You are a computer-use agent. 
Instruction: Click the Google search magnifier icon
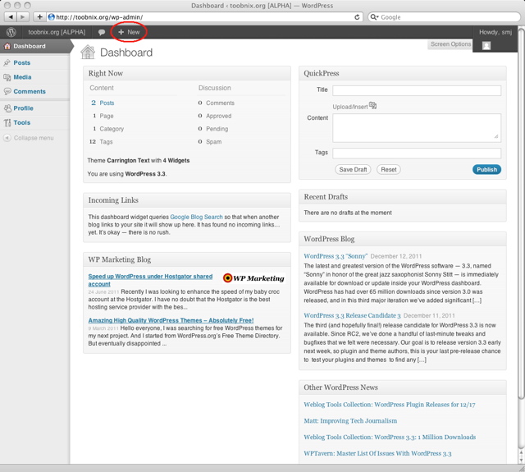374,17
